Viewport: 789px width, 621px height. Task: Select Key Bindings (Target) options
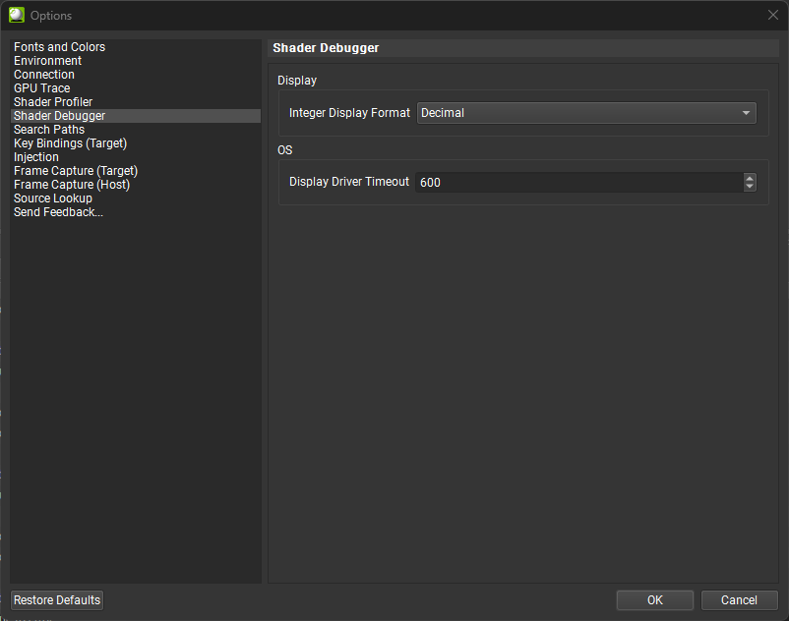[70, 142]
